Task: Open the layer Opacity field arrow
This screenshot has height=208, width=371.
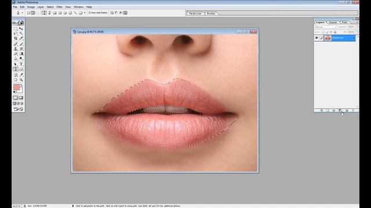Action: (356, 27)
